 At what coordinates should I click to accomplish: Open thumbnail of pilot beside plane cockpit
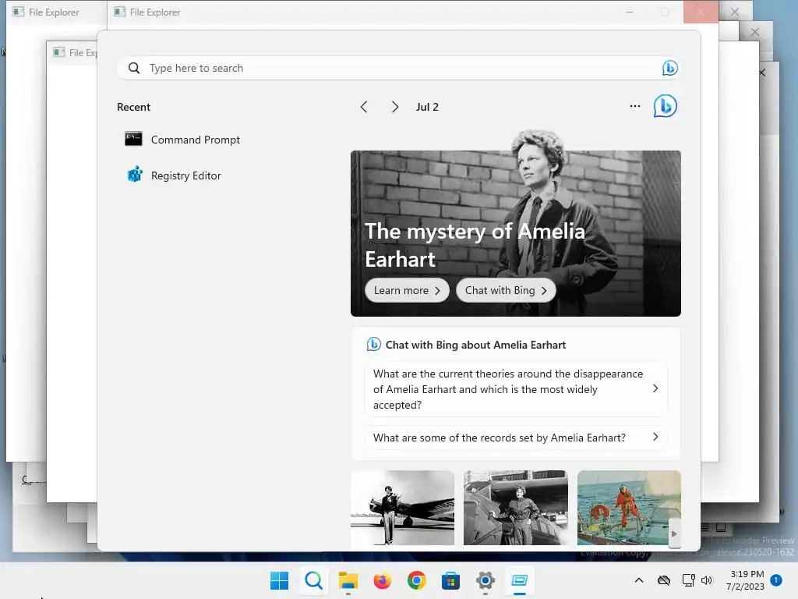coord(516,508)
